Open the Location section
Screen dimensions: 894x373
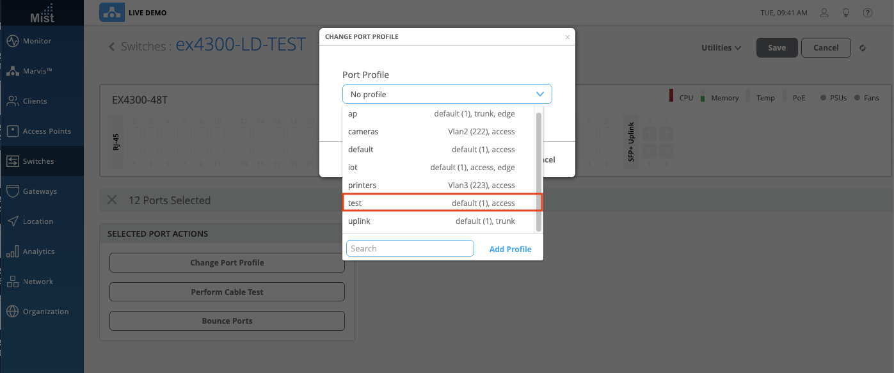(x=12, y=221)
